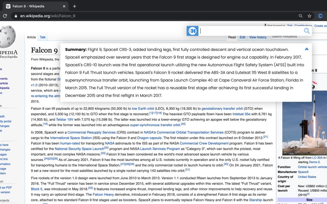Open the geostationary transfer orbit link
The image size is (327, 204).
tap(222, 109)
